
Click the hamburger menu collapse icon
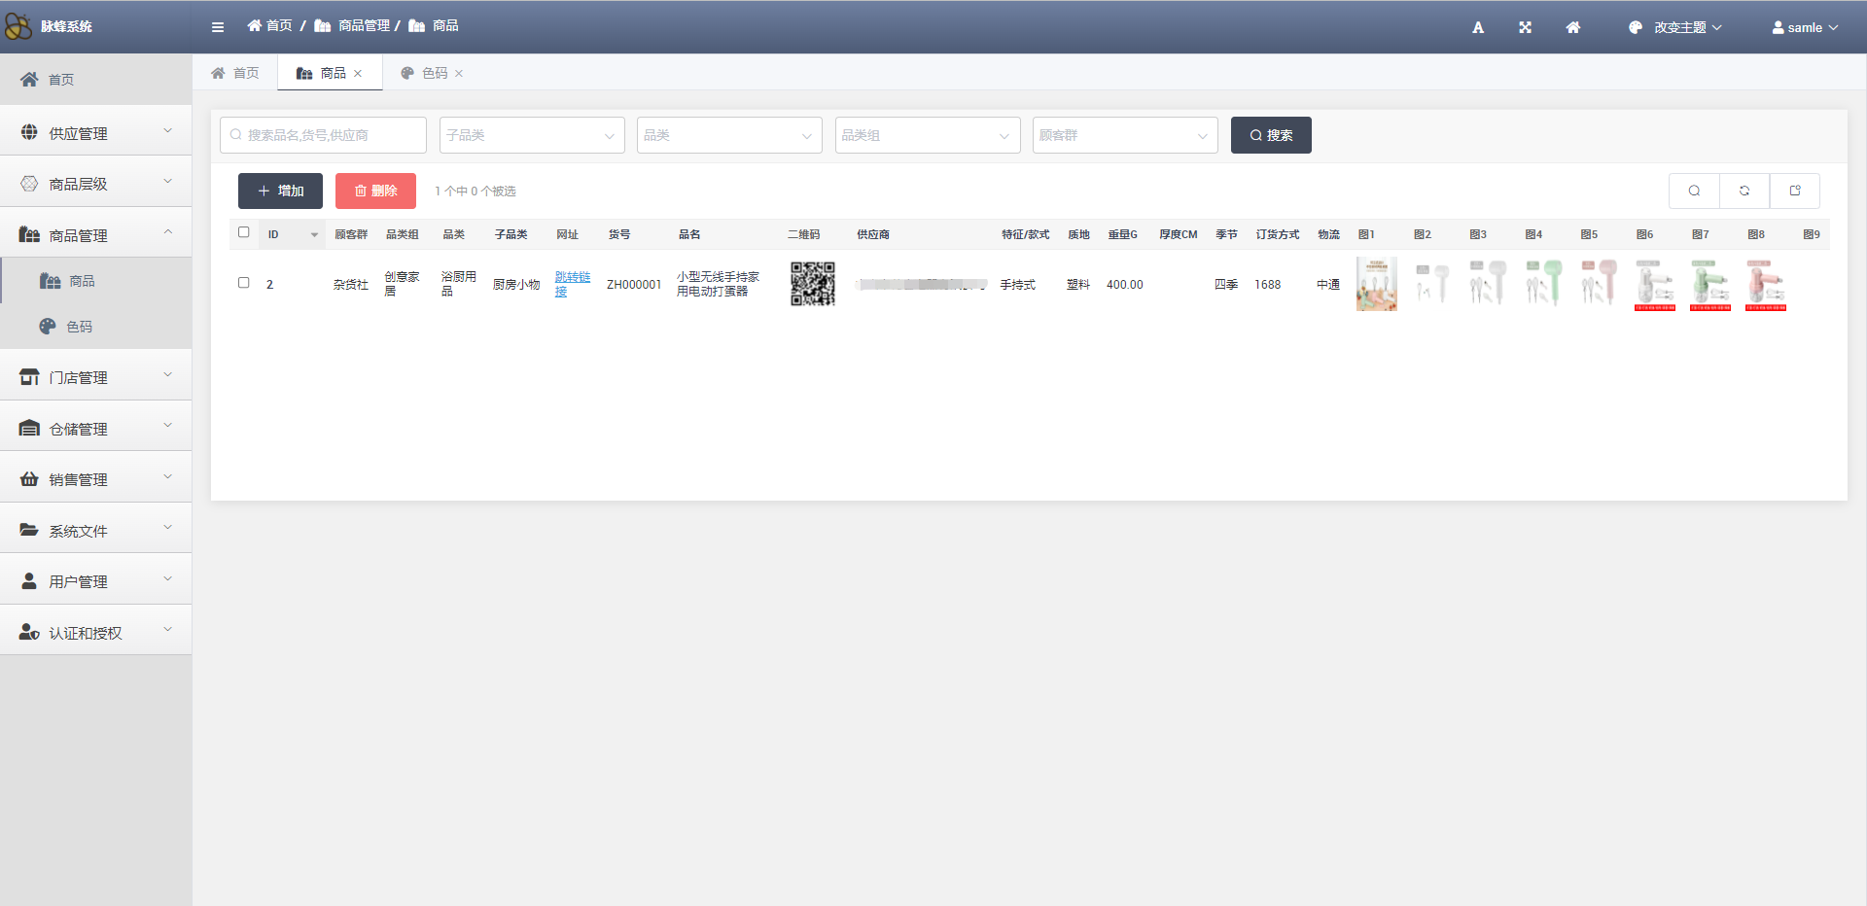click(x=218, y=27)
